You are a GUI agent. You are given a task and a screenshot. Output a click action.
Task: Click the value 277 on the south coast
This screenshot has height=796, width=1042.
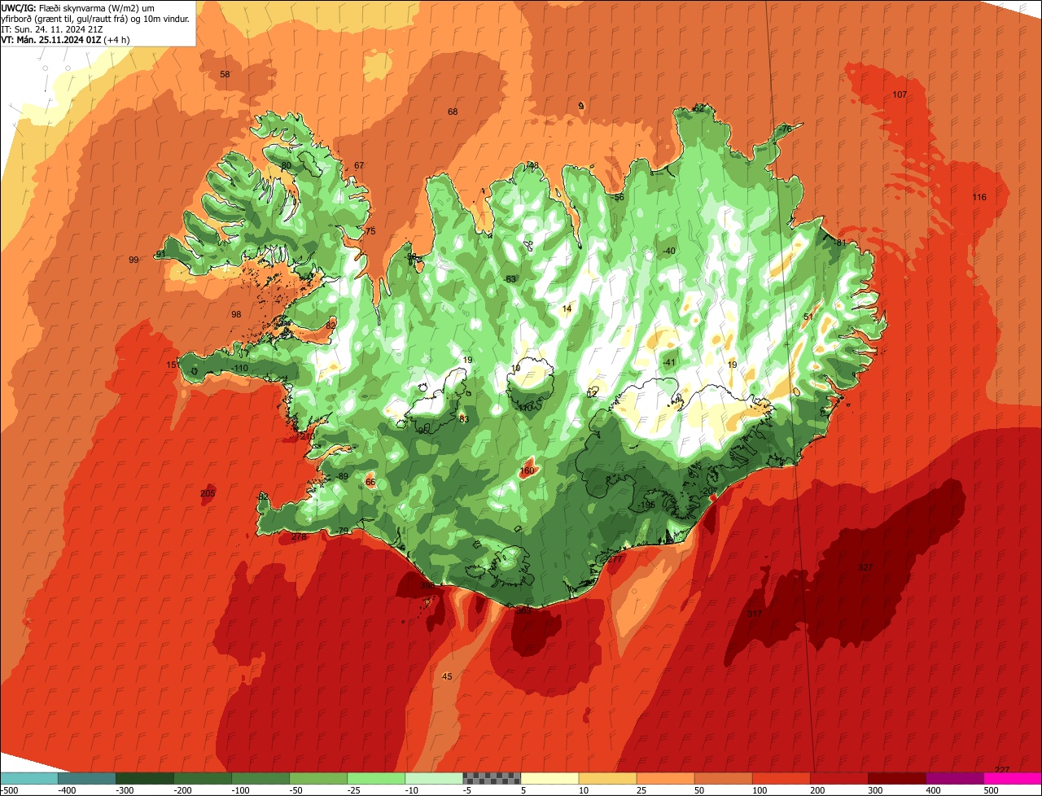tap(615, 559)
